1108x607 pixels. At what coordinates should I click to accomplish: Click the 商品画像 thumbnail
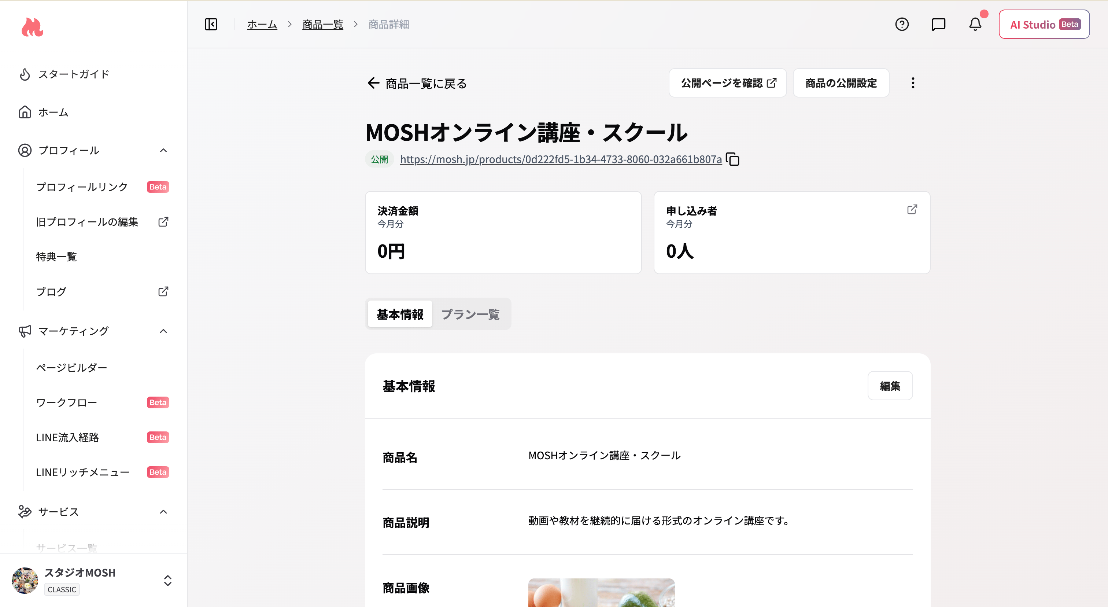[x=601, y=593]
